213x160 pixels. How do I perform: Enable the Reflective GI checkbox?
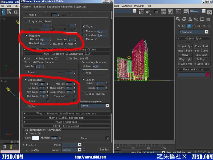pyautogui.click(x=67, y=58)
